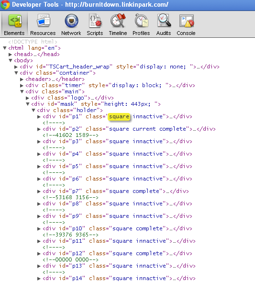The image size is (255, 282).
Task: Select the Scripts panel icon
Action: [x=95, y=21]
